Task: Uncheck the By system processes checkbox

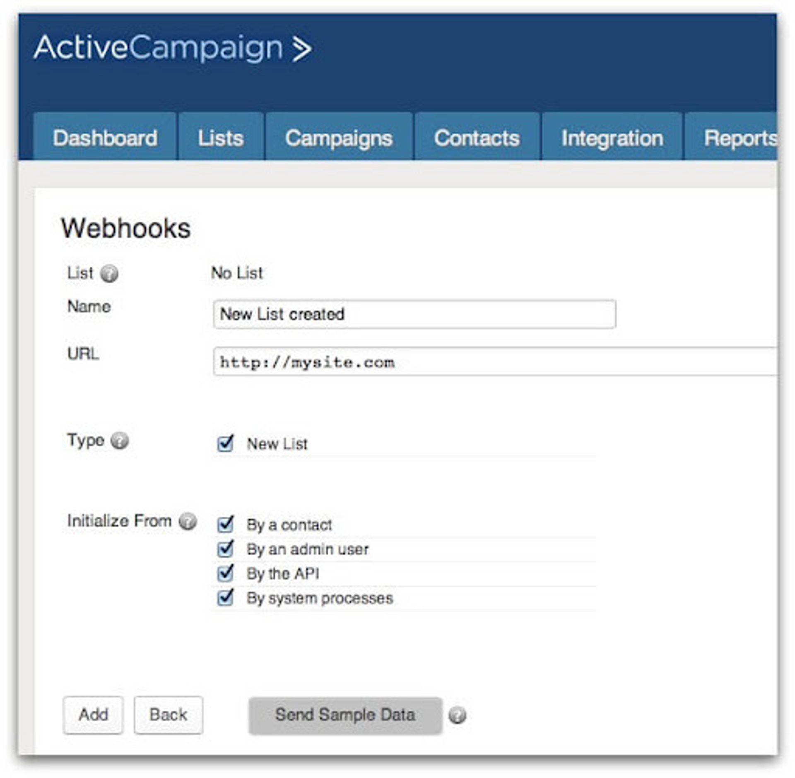Action: pos(226,597)
